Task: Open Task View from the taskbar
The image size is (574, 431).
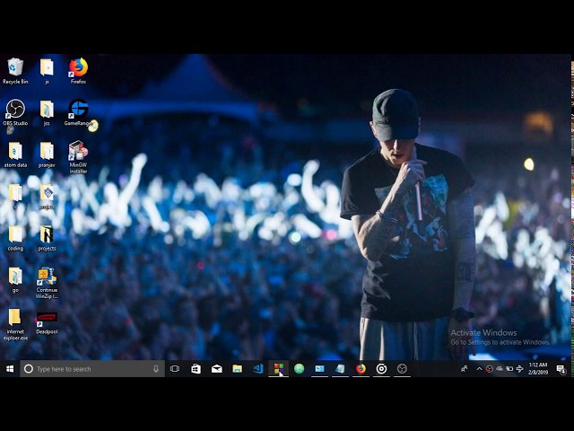Action: click(175, 369)
